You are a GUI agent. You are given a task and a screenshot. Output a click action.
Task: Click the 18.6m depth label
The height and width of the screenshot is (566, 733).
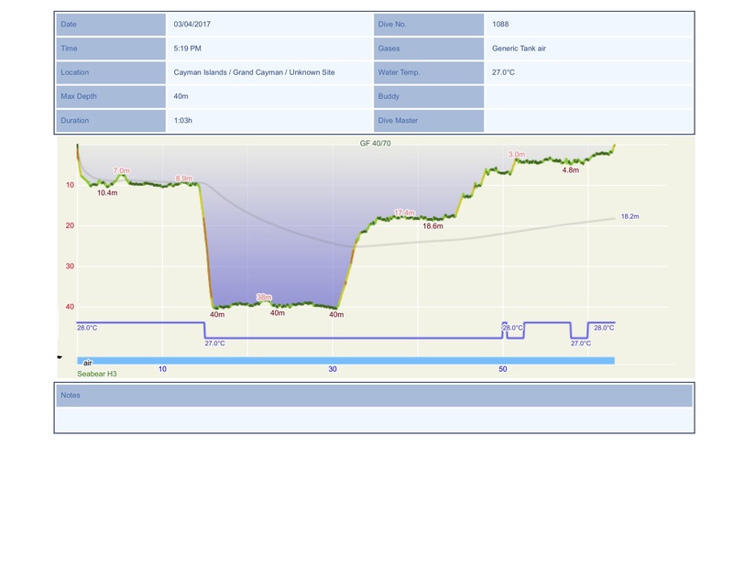pyautogui.click(x=432, y=225)
